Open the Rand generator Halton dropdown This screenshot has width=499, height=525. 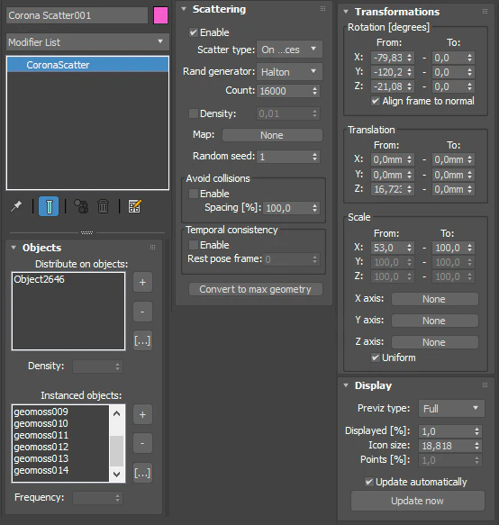point(289,72)
